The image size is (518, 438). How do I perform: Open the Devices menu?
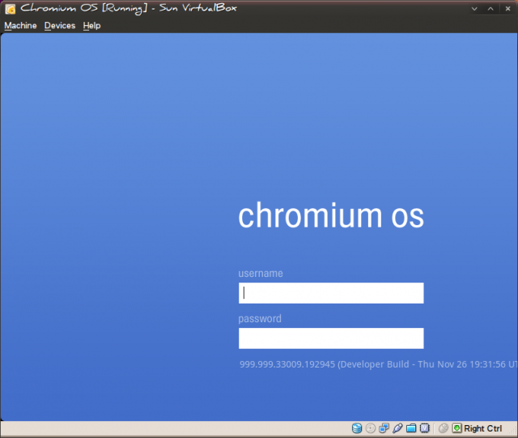(60, 25)
